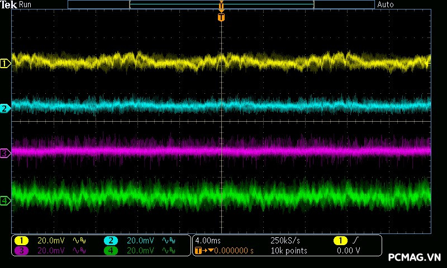
Task: Click the orange trigger position T marker
Action: (x=221, y=18)
